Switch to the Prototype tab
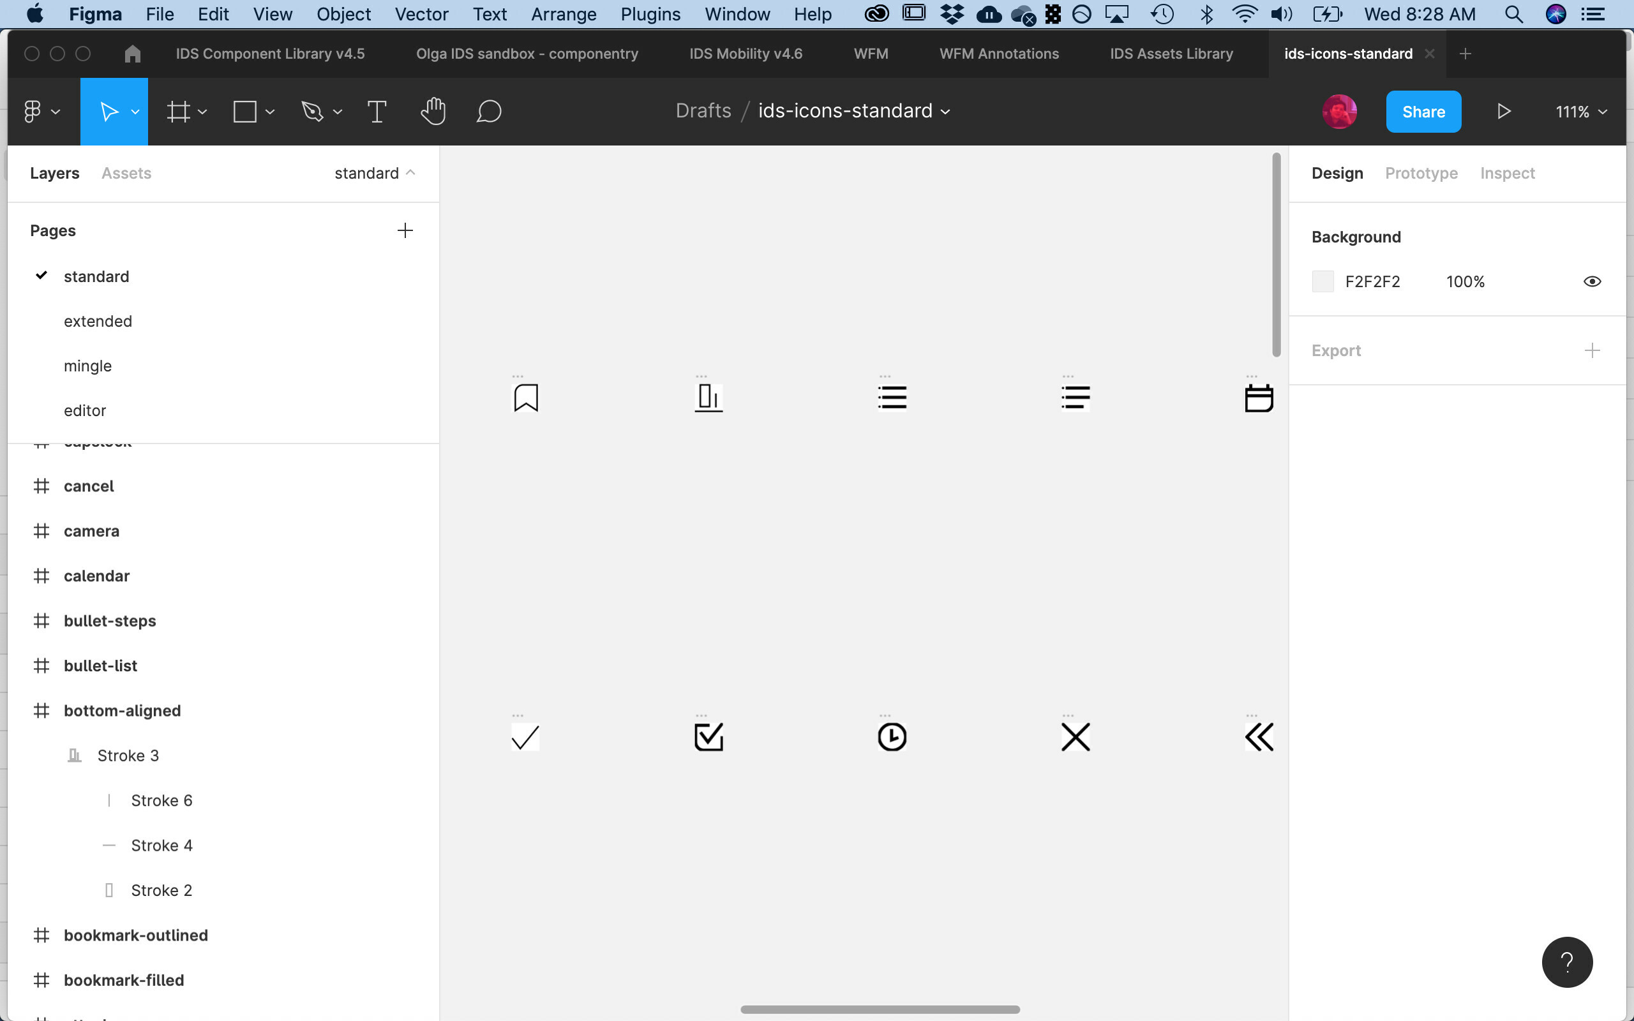The width and height of the screenshot is (1634, 1021). point(1421,173)
